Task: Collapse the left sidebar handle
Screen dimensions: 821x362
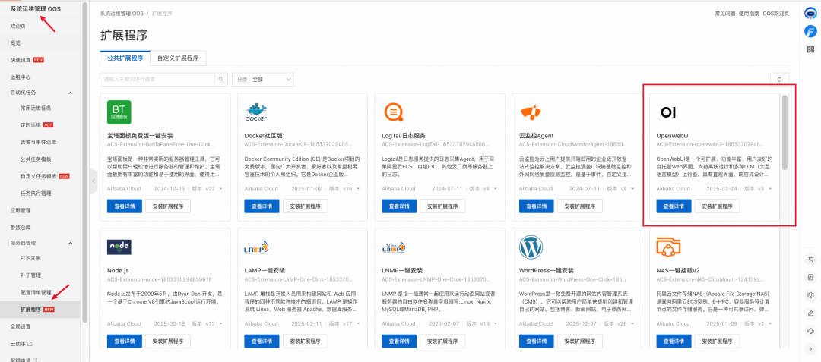Action: click(x=94, y=181)
